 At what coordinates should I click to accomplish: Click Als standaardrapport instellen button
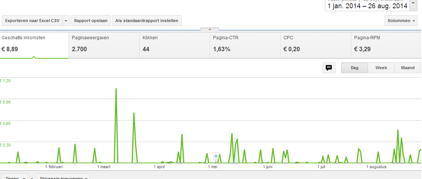point(147,21)
